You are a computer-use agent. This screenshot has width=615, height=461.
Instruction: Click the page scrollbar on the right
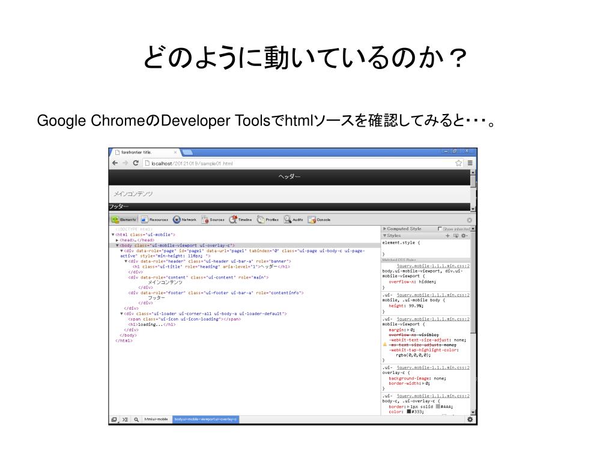pos(473,190)
